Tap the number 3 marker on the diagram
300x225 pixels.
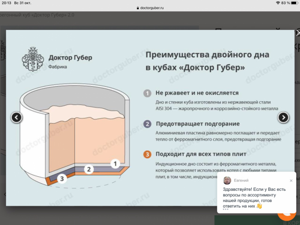pyautogui.click(x=63, y=178)
